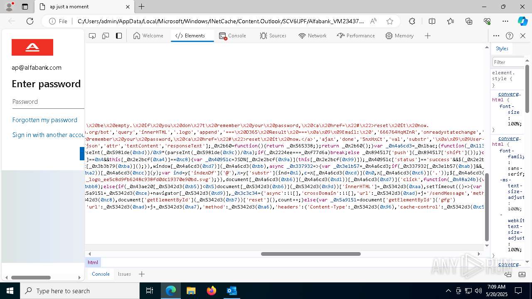Open the Edge profile avatar

(x=9, y=7)
